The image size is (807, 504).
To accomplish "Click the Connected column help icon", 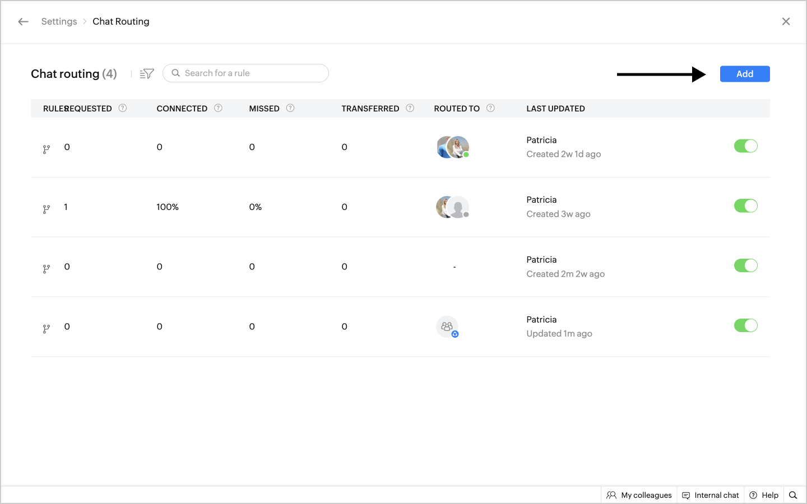I will pyautogui.click(x=219, y=108).
